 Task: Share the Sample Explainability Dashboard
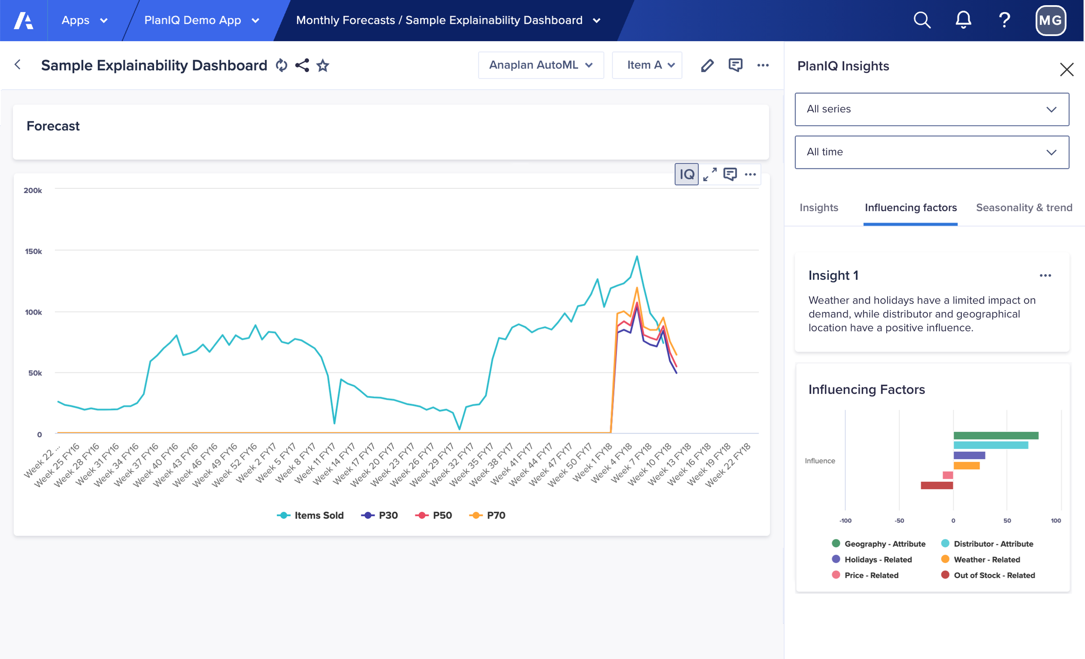click(302, 66)
